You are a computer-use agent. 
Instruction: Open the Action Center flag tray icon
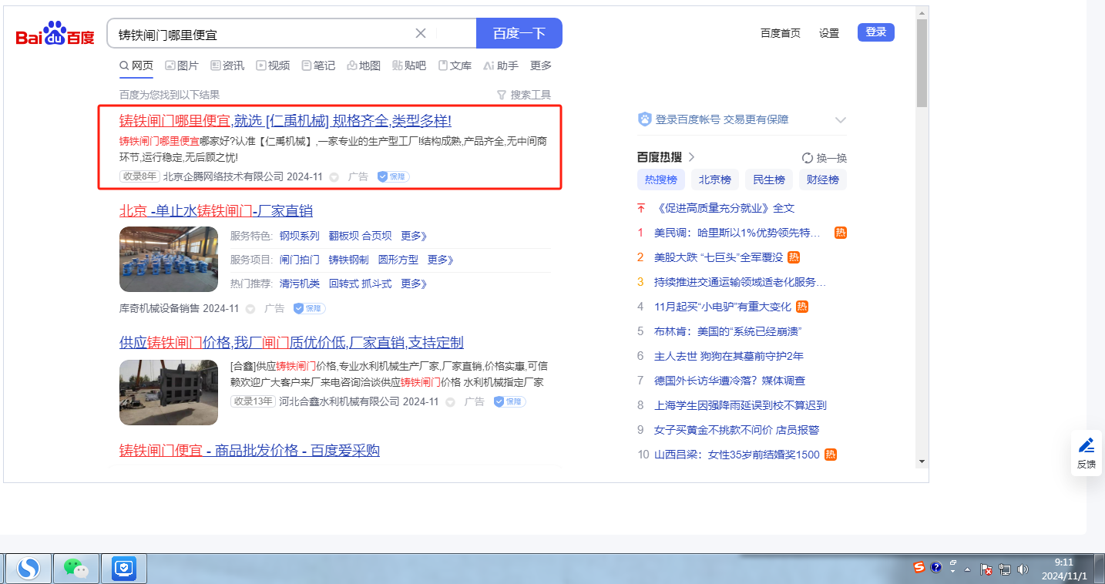coord(986,569)
